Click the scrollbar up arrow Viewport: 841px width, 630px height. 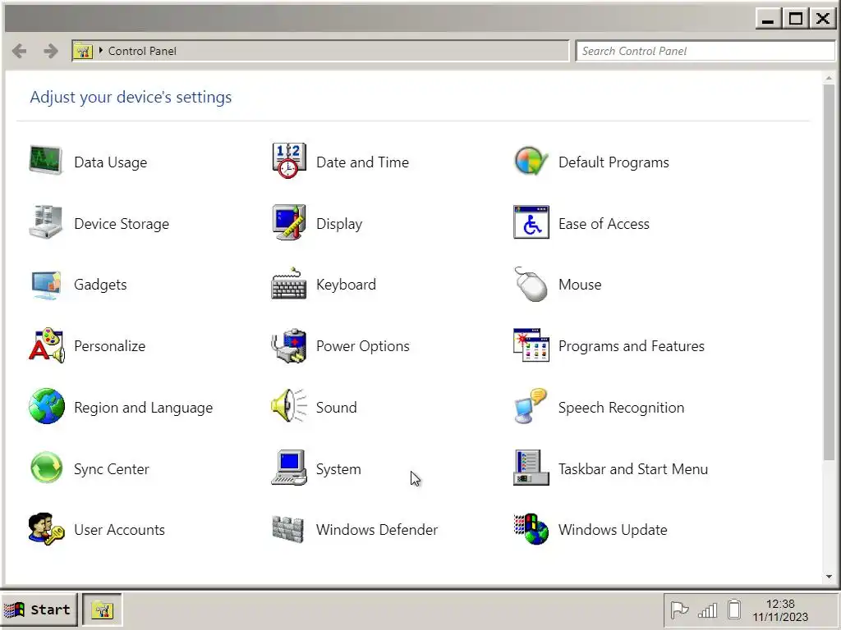[830, 78]
